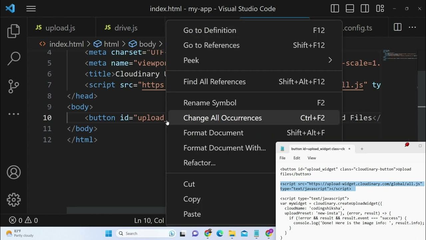The height and width of the screenshot is (240, 426).
Task: Open the Notepad Edit menu
Action: [x=297, y=158]
